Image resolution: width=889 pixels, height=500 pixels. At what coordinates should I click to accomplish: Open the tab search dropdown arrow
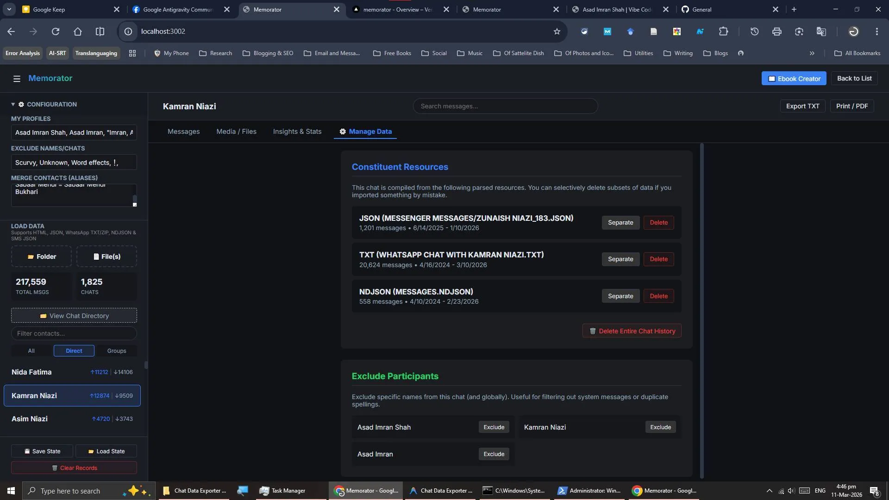click(9, 9)
